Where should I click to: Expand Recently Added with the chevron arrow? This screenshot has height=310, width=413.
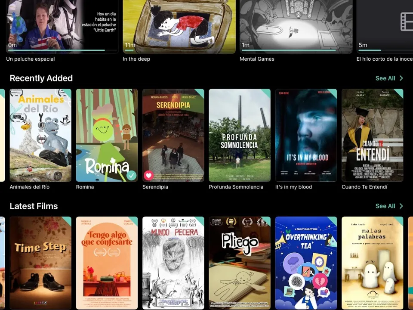401,78
